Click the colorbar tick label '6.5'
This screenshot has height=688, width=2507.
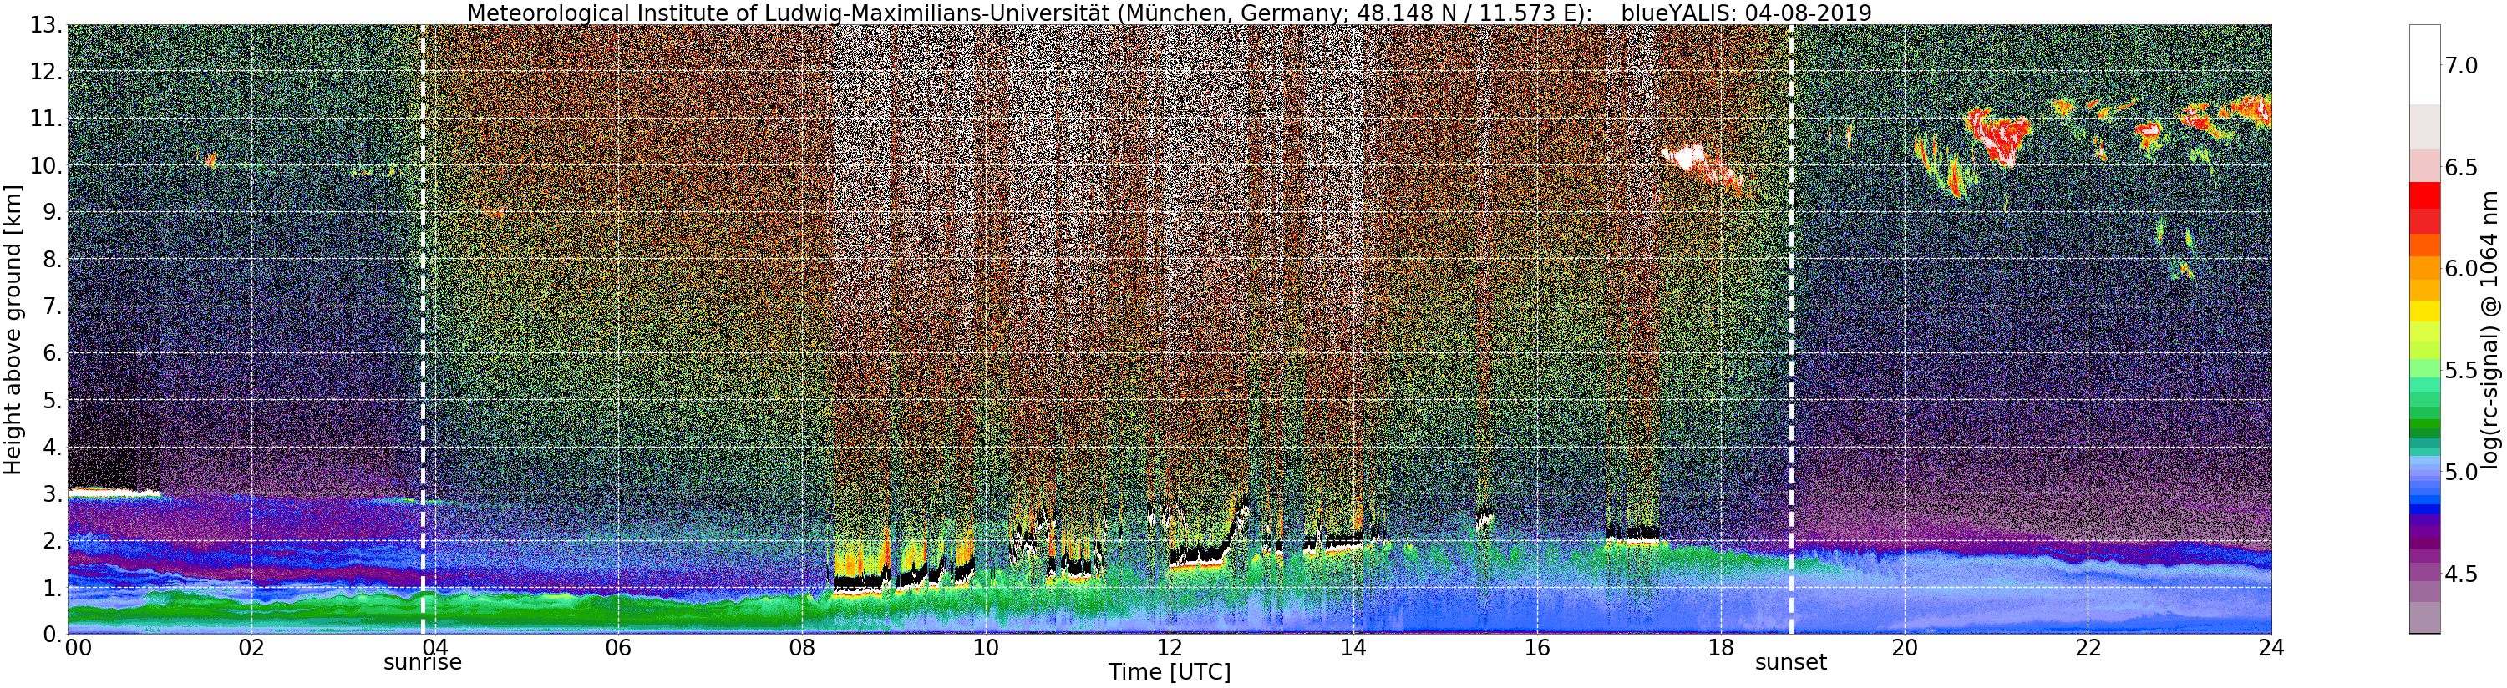2461,167
